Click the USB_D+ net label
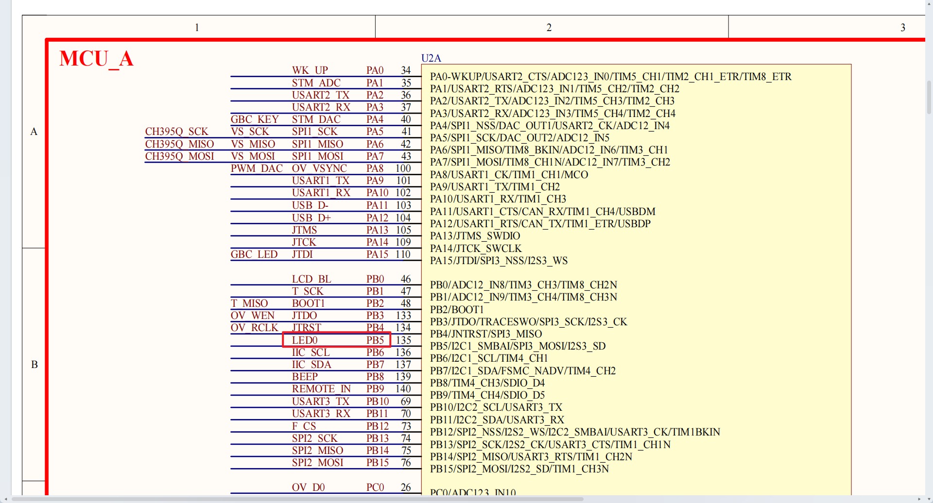 point(311,218)
